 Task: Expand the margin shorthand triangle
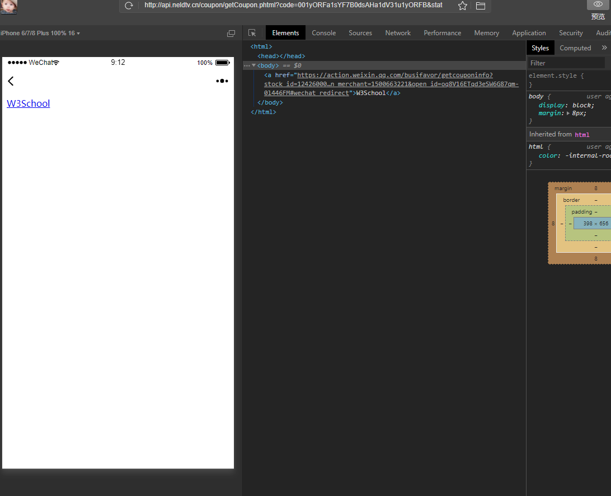(x=568, y=114)
